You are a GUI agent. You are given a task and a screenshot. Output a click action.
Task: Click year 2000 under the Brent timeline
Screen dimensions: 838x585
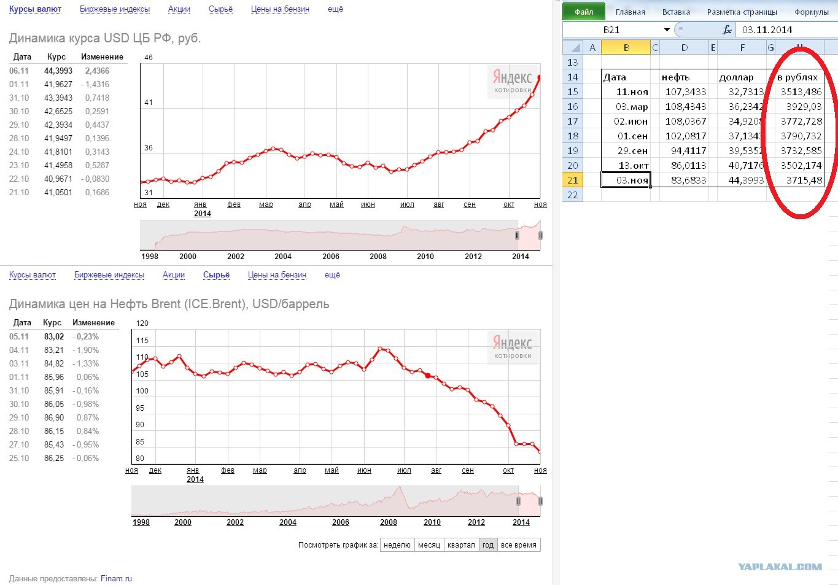pyautogui.click(x=183, y=522)
